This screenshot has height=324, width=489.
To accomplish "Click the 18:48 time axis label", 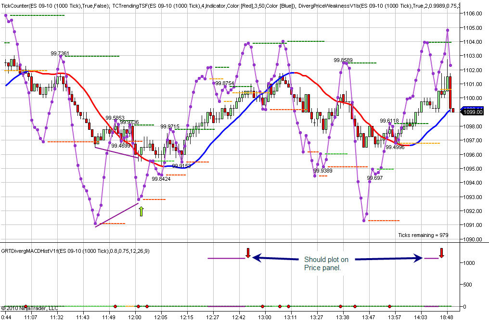I will pos(447,317).
